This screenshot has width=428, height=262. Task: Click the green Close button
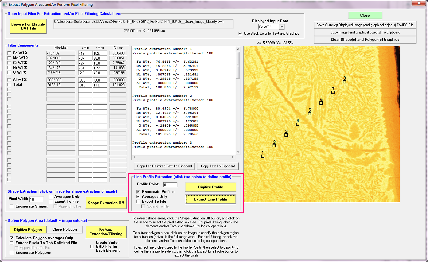pos(365,16)
